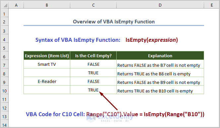Select 'Is the Cell Empty?' header cell
The height and width of the screenshot is (128, 220).
pyautogui.click(x=93, y=56)
